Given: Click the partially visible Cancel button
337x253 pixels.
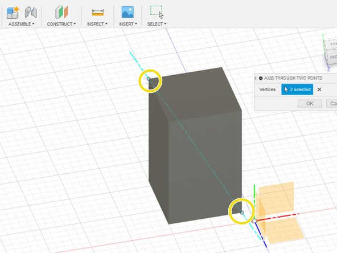Looking at the screenshot, I should pyautogui.click(x=331, y=104).
